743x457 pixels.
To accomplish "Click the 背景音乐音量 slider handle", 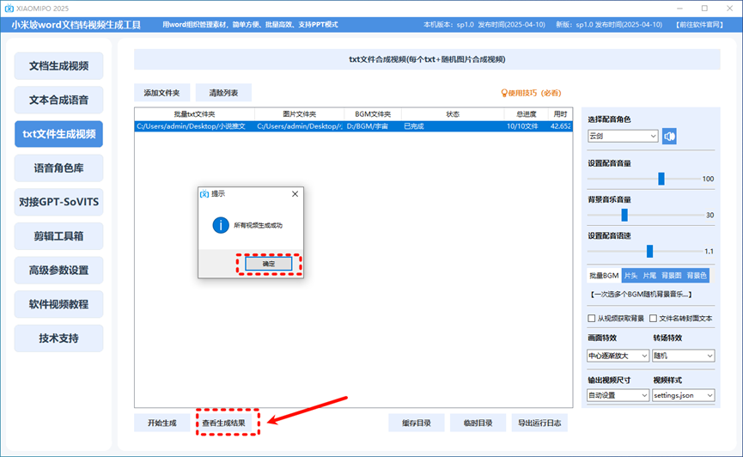I will pos(624,216).
